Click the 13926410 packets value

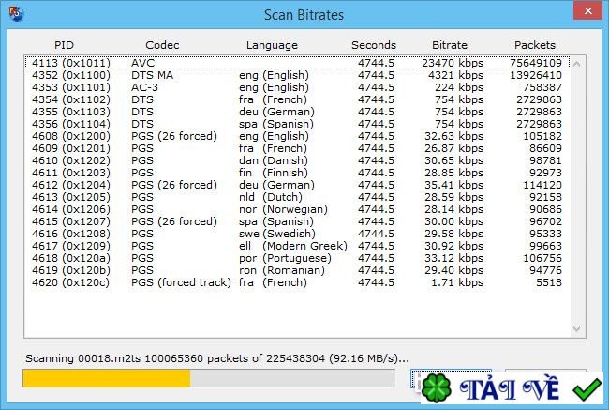pyautogui.click(x=536, y=75)
